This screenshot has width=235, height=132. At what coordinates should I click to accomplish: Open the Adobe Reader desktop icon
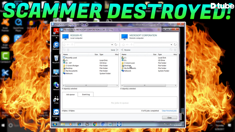tap(56, 33)
